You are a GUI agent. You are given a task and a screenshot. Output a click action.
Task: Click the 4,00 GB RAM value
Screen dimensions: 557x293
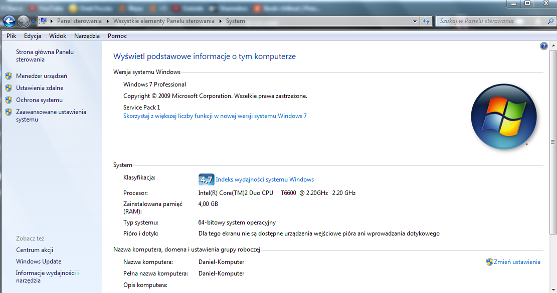coord(208,203)
